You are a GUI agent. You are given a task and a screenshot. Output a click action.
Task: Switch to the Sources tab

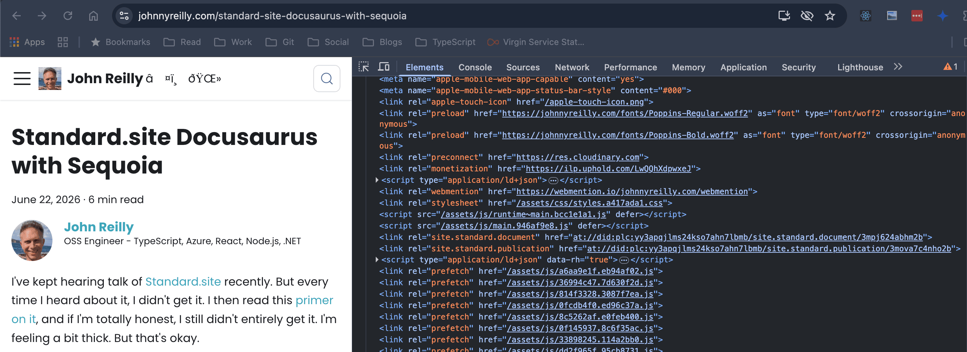pyautogui.click(x=523, y=67)
